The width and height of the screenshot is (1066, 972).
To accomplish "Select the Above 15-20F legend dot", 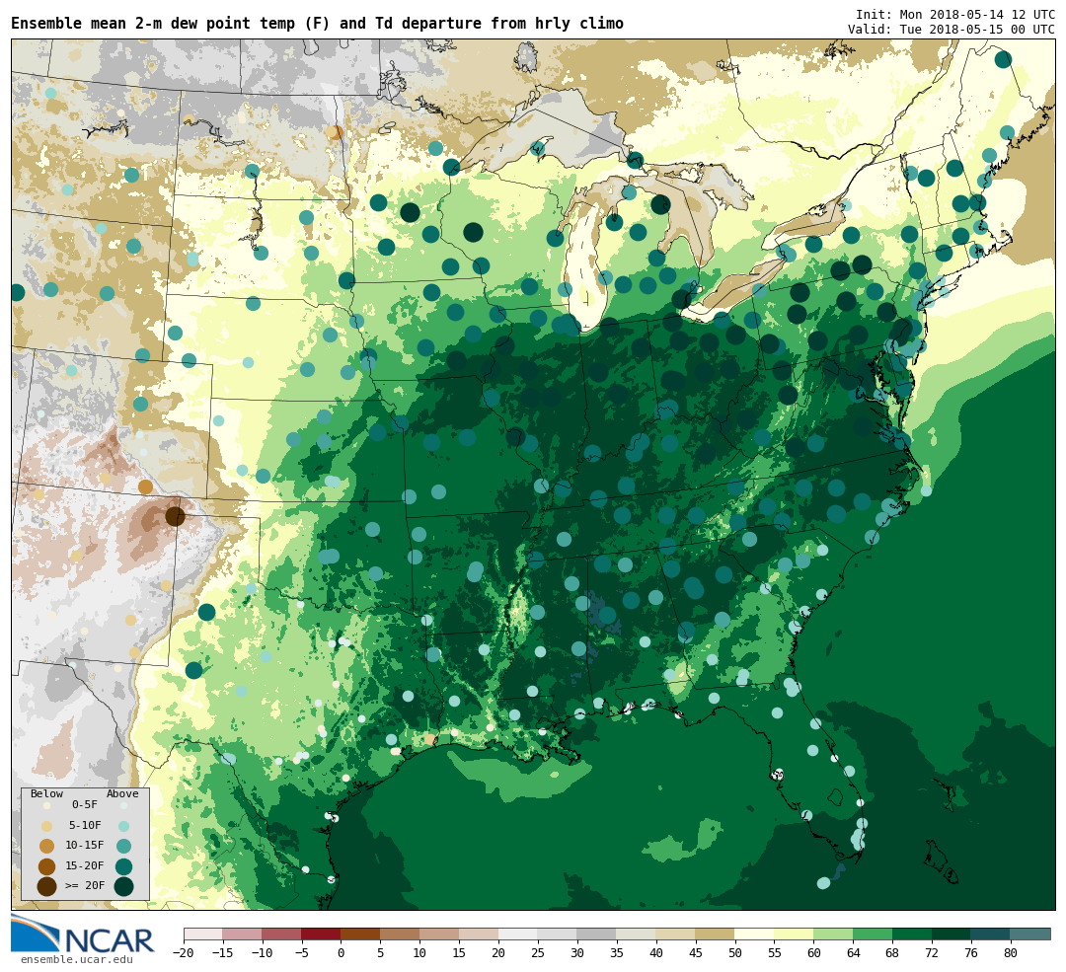I will tap(123, 866).
